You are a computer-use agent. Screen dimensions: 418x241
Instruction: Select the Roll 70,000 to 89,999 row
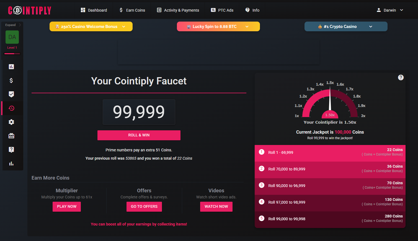[330, 170]
